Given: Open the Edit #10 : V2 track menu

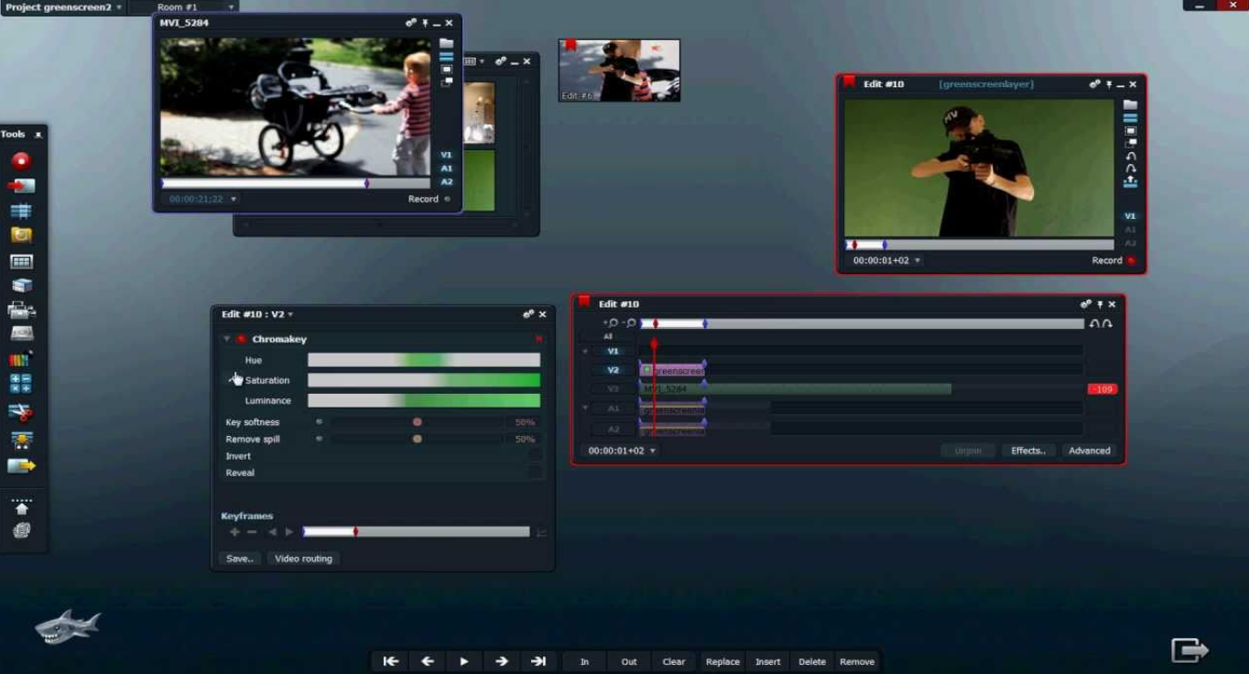Looking at the screenshot, I should tap(256, 314).
